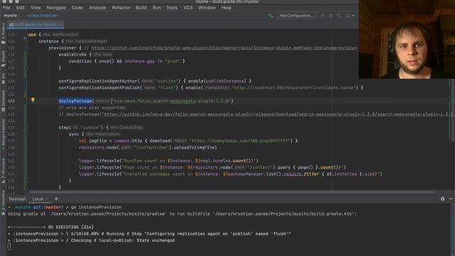Click the repository.node uploadTo line
This screenshot has width=455, height=256.
[148, 147]
